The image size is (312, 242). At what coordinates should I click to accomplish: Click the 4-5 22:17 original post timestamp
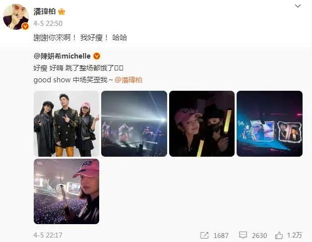(48, 235)
